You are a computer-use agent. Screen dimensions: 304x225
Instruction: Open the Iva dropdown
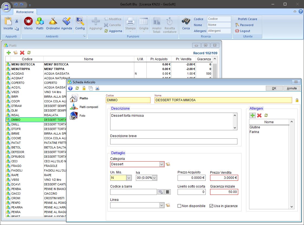tap(154, 178)
